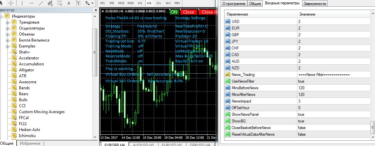Screen dimensions: 375x146
Task: Toggle the green ON button on chart
Action: [175, 12]
